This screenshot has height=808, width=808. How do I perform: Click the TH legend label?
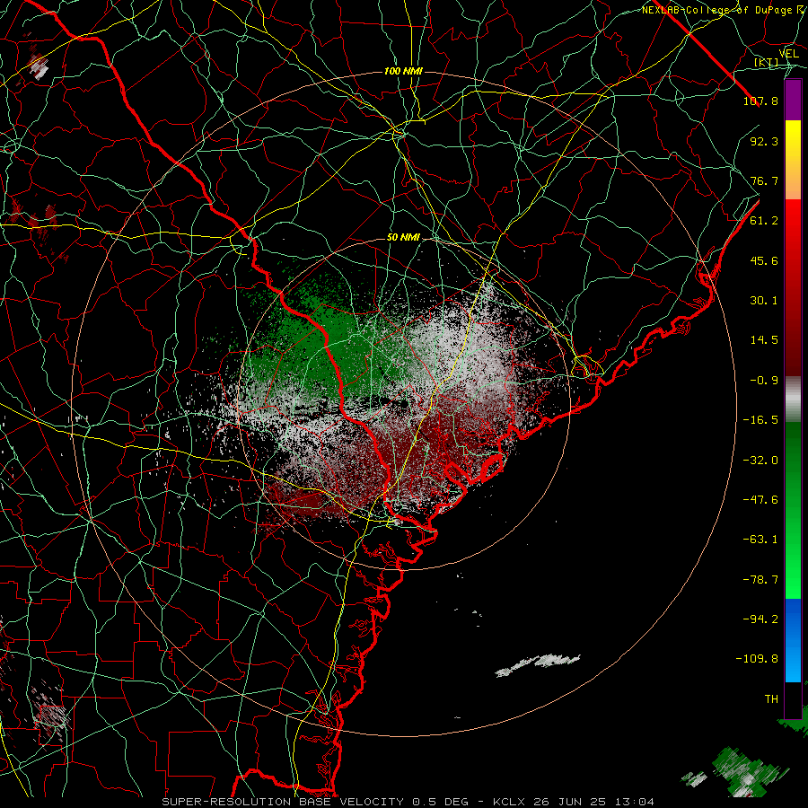tap(771, 699)
